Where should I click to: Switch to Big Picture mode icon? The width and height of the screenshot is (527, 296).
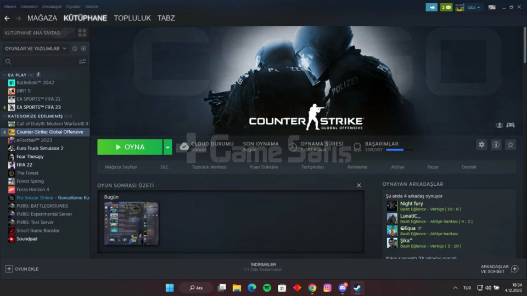(x=492, y=7)
